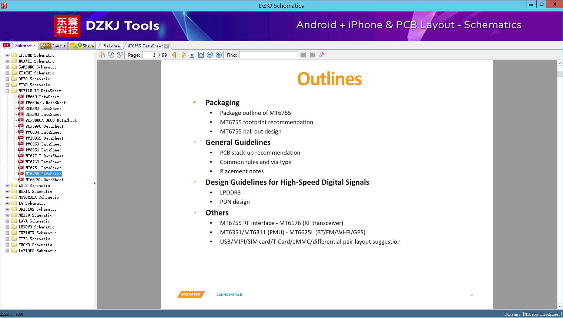The width and height of the screenshot is (563, 318).
Task: Click PDF icon of PM8004 DataSheet
Action: click(21, 132)
